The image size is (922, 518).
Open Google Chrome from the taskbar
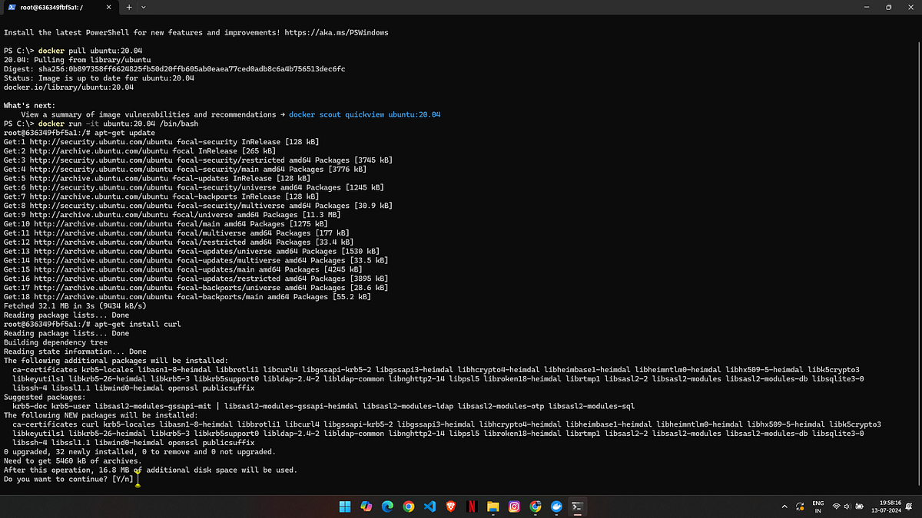tap(407, 506)
